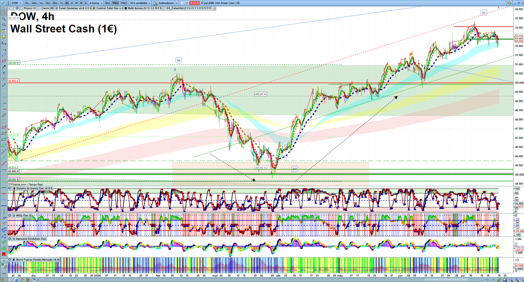
Task: Toggle the DS_CotasHist checkbox
Action: pyautogui.click(x=164, y=8)
